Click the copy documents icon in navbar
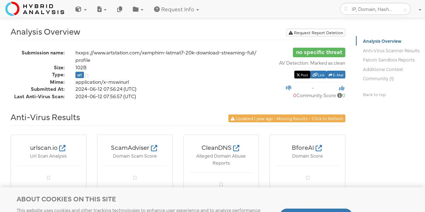The width and height of the screenshot is (425, 212). pos(120,10)
